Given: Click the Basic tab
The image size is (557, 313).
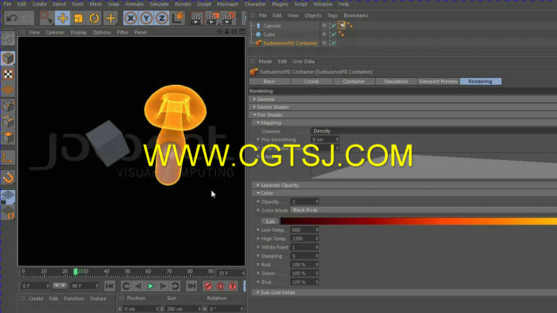Looking at the screenshot, I should point(269,81).
